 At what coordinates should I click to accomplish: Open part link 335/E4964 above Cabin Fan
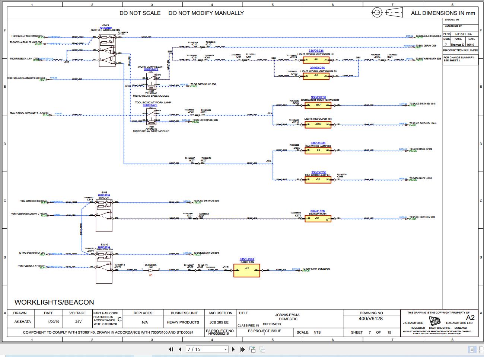(x=247, y=259)
